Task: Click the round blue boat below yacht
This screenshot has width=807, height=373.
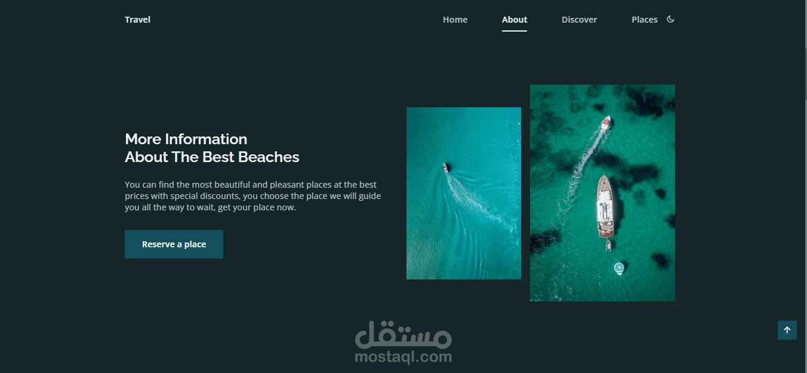Action: [x=619, y=269]
